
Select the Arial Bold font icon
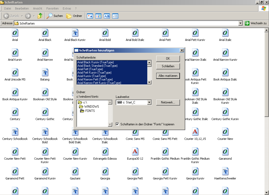coord(105,33)
